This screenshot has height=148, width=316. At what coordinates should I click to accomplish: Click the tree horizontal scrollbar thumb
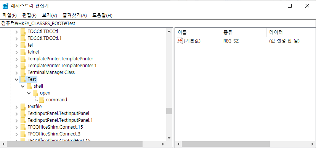pos(75,144)
